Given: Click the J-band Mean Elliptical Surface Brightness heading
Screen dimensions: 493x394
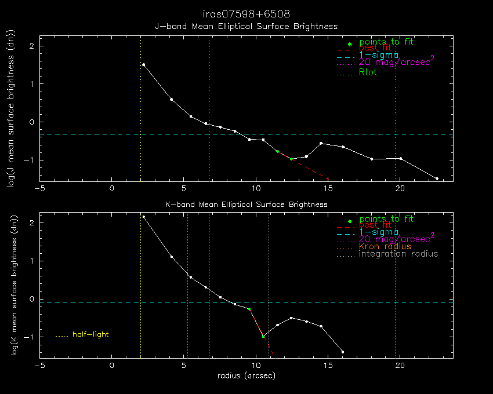Looking at the screenshot, I should click(246, 26).
